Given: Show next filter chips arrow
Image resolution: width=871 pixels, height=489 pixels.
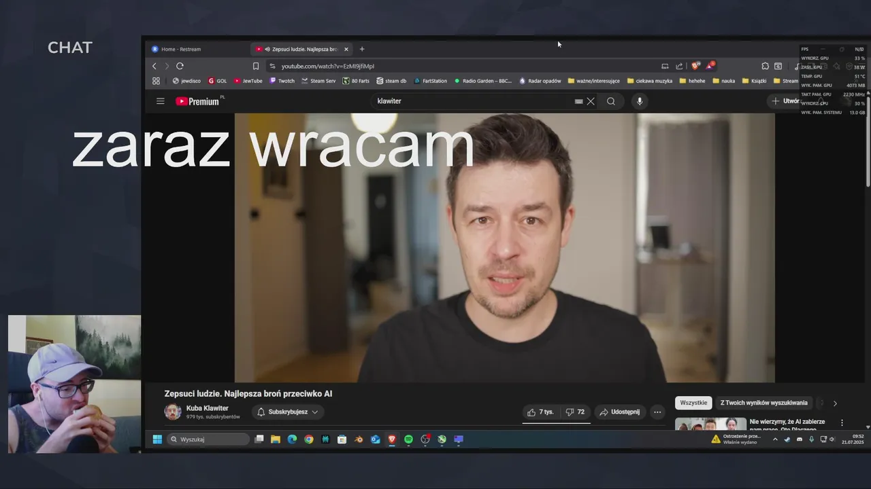Looking at the screenshot, I should coord(835,403).
